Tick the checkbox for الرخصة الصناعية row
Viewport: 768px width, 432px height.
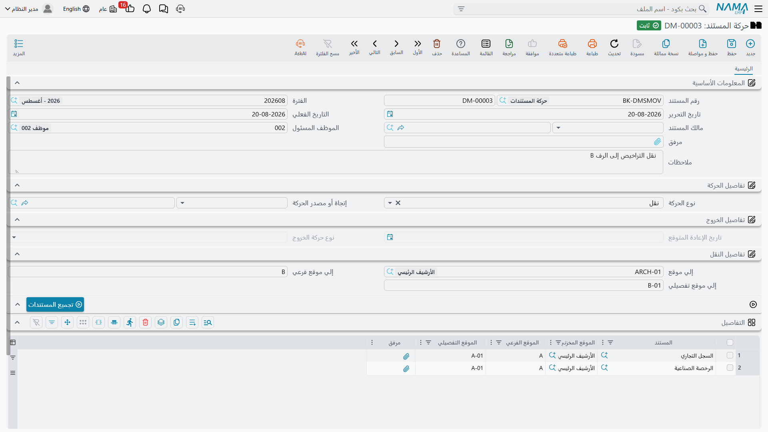click(x=730, y=368)
